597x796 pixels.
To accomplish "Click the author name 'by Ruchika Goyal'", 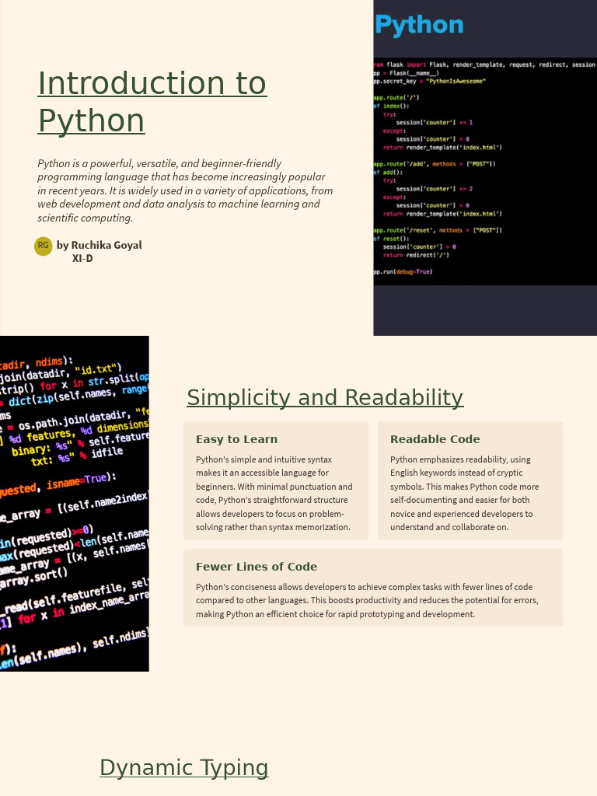I will pyautogui.click(x=99, y=245).
